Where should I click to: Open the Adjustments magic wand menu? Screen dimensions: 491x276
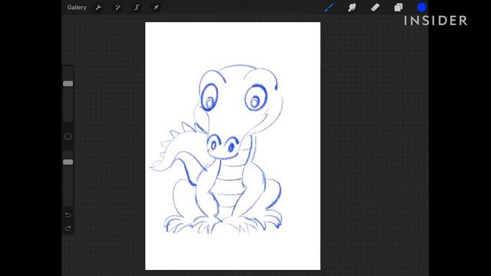[117, 8]
